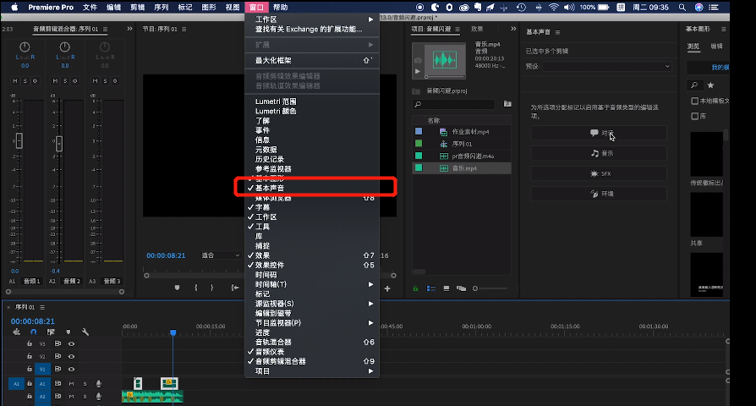
Task: Mute 音频 1 mixer channel
Action: [15, 80]
